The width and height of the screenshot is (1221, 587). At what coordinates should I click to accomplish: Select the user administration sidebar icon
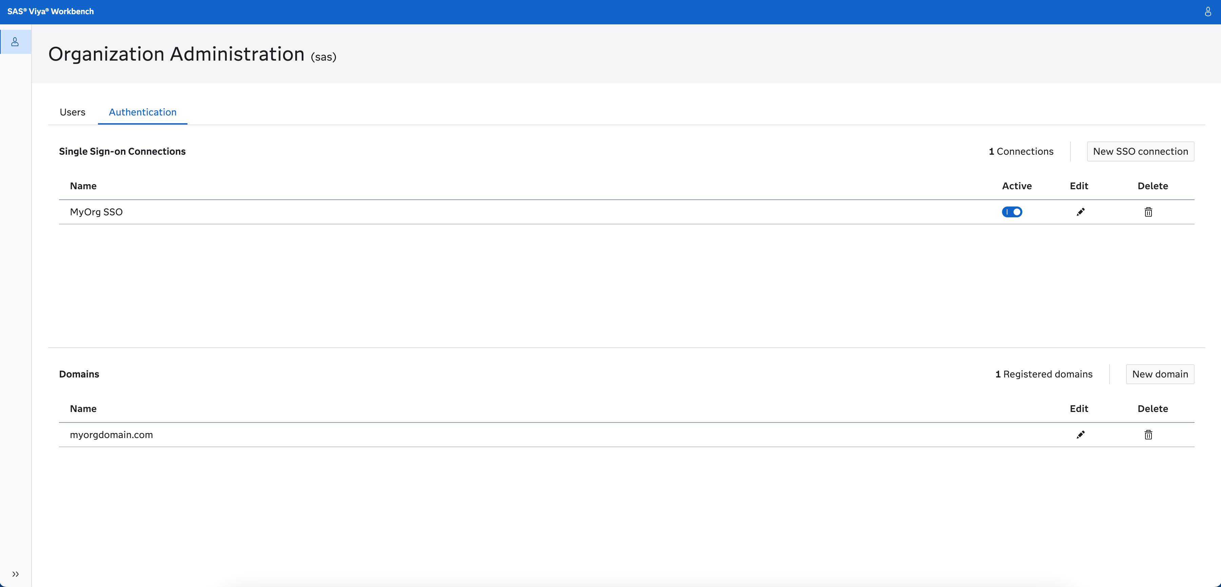tap(15, 42)
